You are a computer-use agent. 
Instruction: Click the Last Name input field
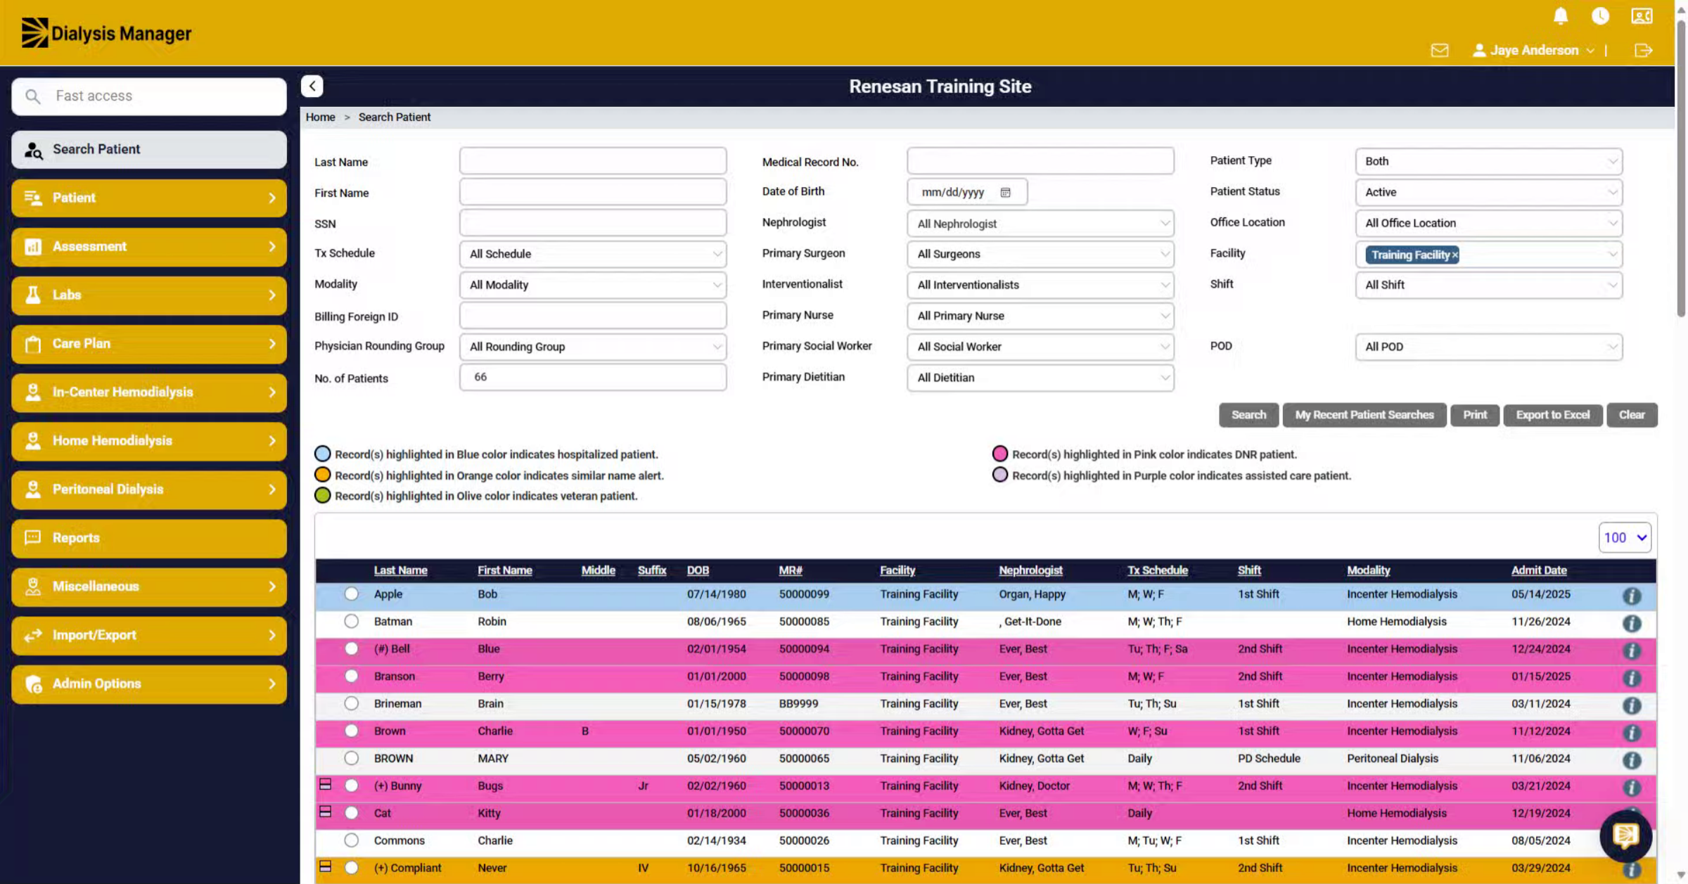coord(593,161)
